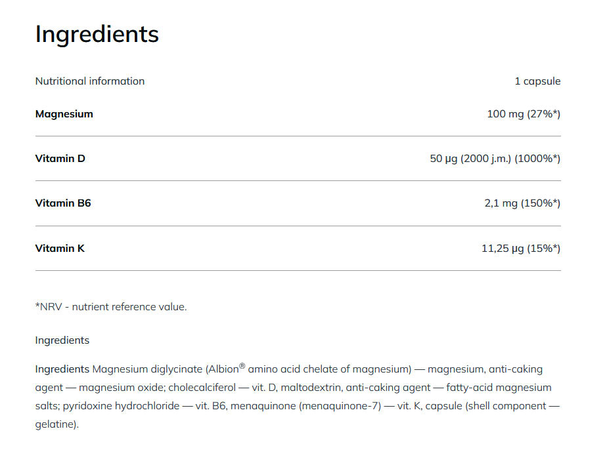
Task: Click the bold Ingredients word starting the paragraph
Action: coord(62,369)
